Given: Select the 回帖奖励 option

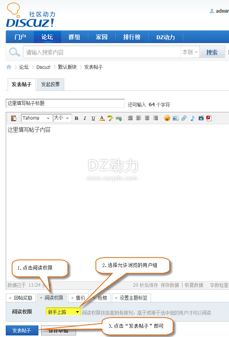Looking at the screenshot, I should click(x=21, y=298).
